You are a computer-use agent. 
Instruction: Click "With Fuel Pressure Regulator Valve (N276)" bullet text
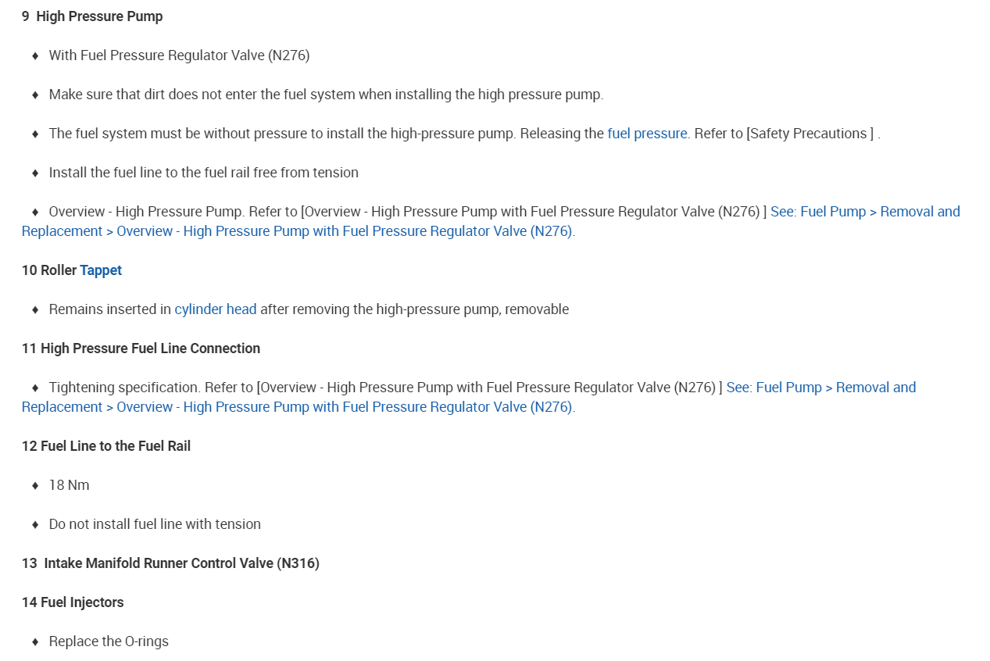[x=179, y=55]
